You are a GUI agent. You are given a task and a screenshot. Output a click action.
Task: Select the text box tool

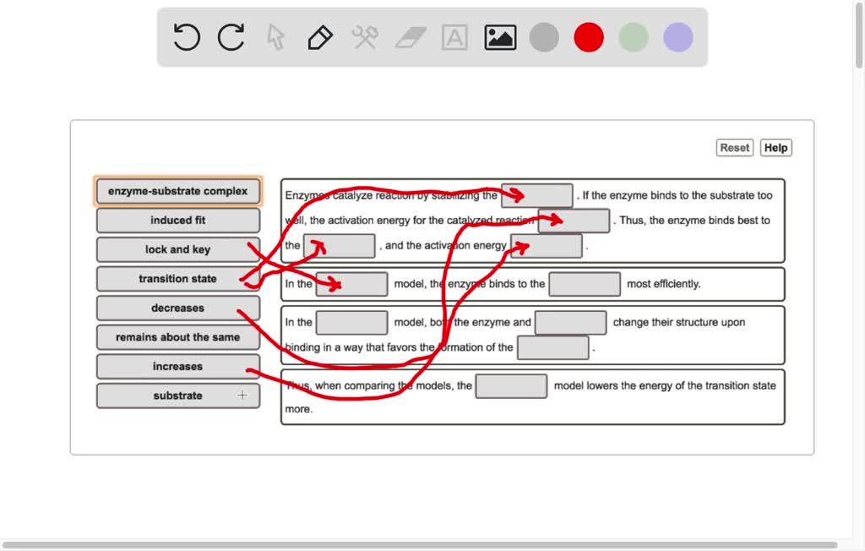click(454, 37)
